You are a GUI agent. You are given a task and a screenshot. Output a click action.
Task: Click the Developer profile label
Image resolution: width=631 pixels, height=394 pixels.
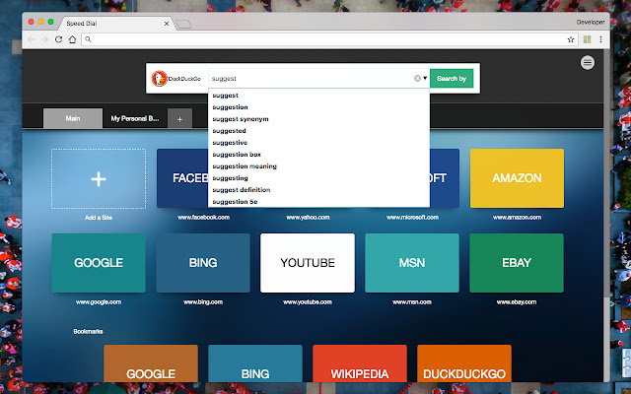click(591, 22)
